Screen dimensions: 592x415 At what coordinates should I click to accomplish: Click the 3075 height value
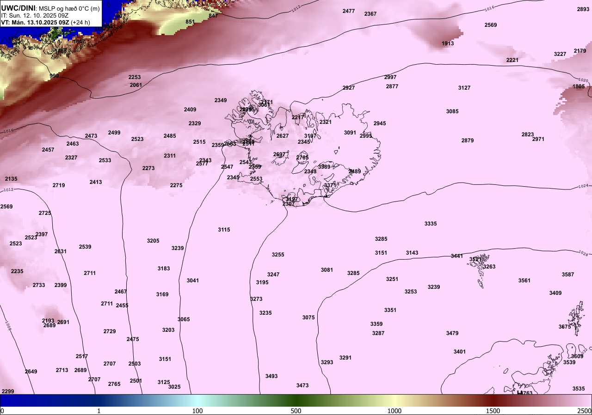pos(308,317)
